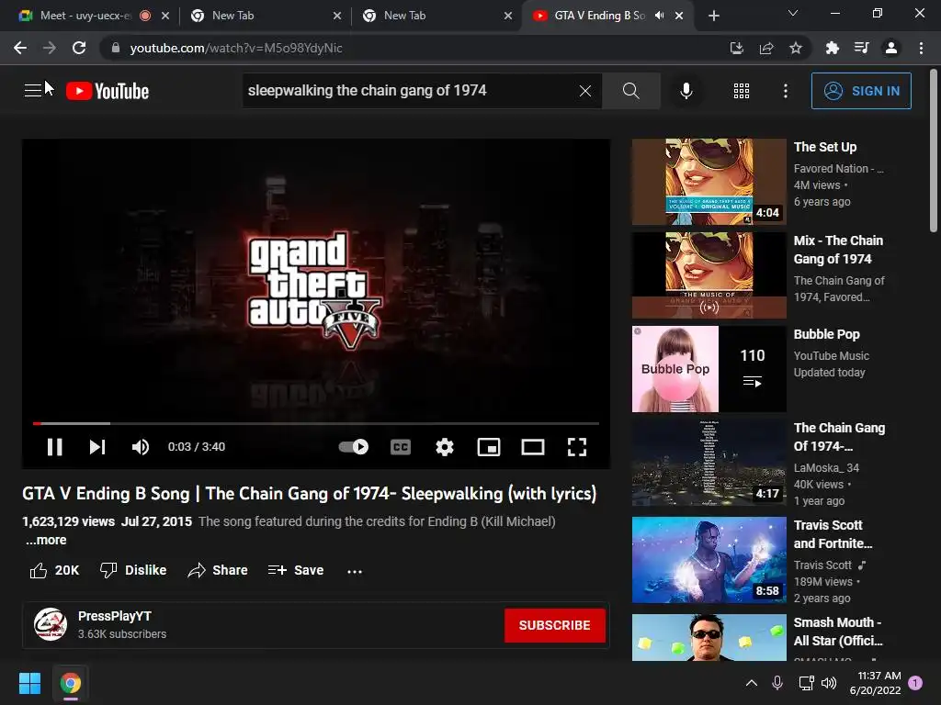
Task: Mute the video player volume
Action: coord(141,447)
